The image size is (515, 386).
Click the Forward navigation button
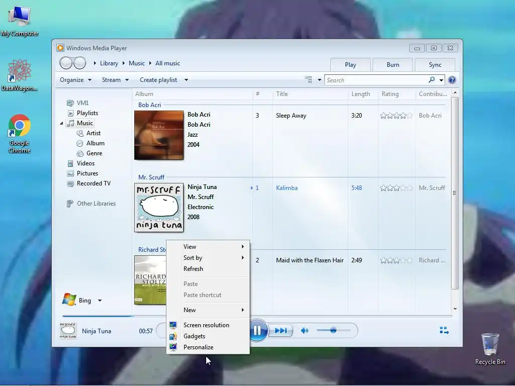pos(80,63)
